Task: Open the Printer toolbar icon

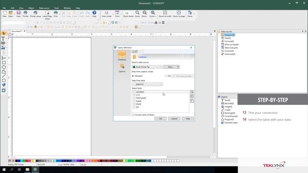Action: tap(26, 13)
